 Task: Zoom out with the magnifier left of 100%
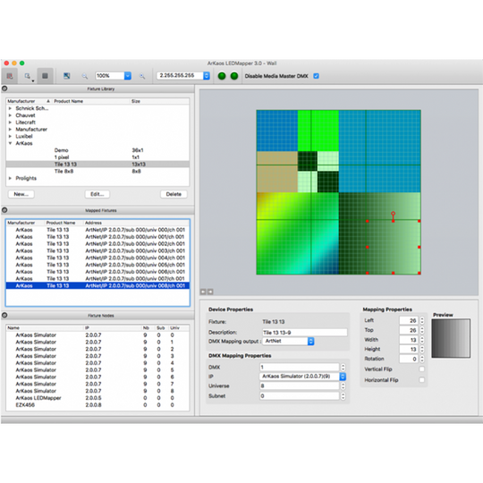(84, 76)
